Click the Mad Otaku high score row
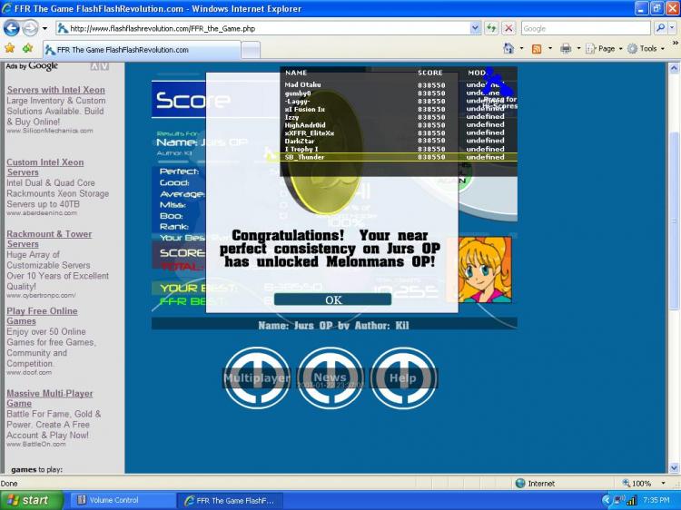The width and height of the screenshot is (681, 510). point(399,84)
